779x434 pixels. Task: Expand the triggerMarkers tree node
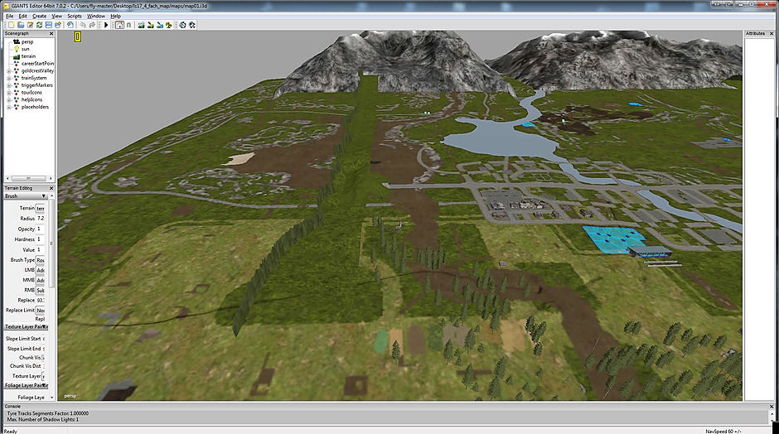(8, 85)
